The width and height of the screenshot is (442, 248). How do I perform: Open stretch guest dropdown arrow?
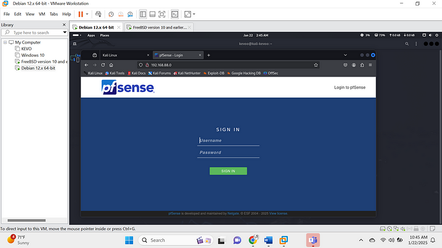coord(194,14)
